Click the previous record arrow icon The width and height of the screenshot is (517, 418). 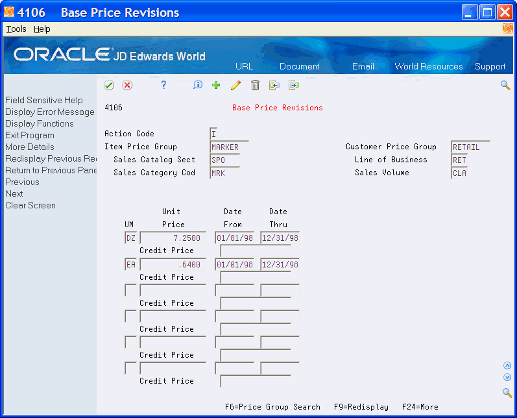tap(274, 86)
